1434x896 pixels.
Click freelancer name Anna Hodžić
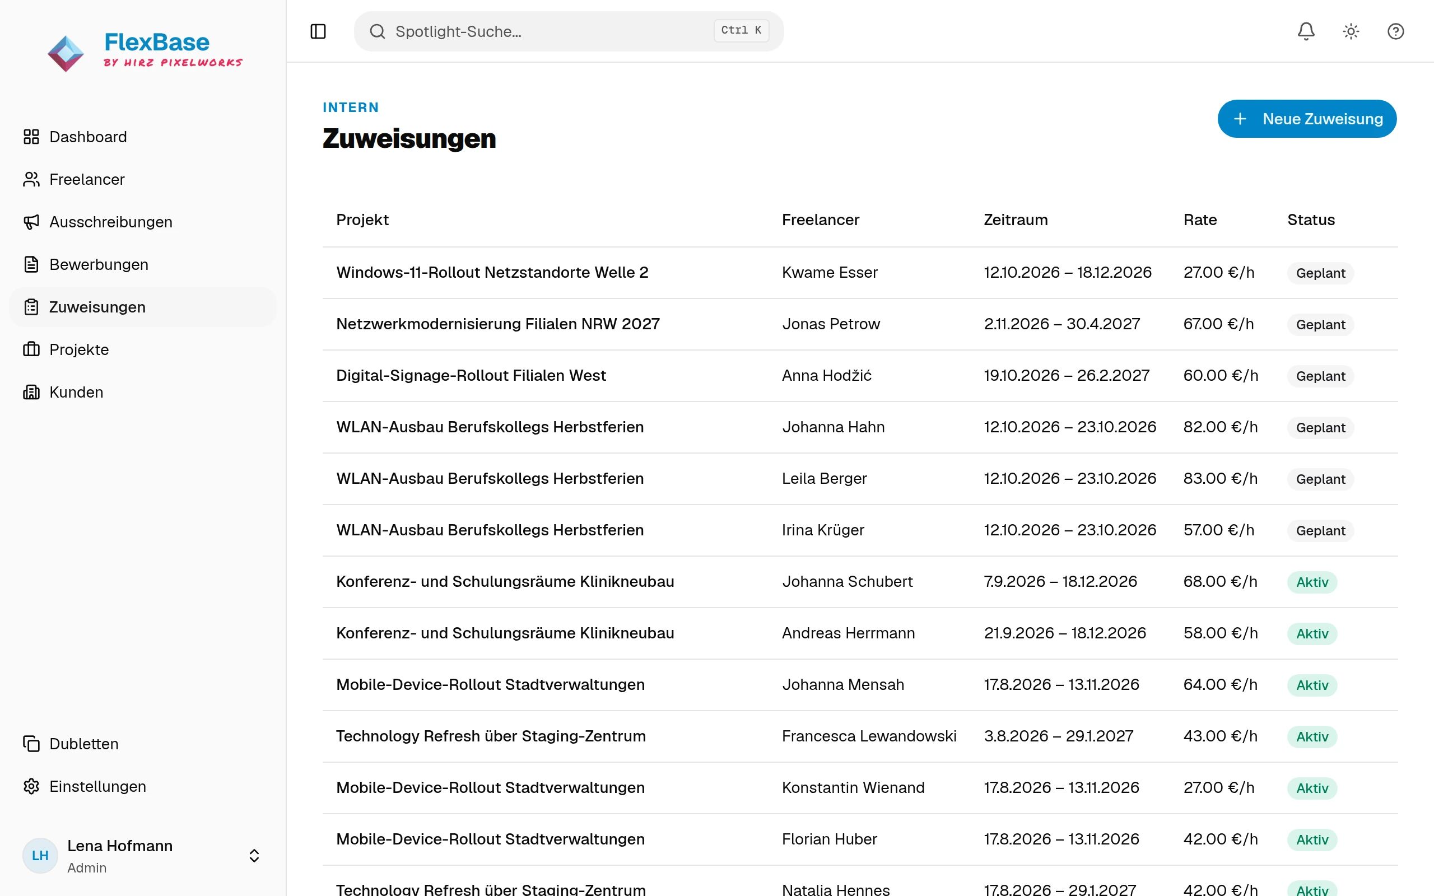pyautogui.click(x=827, y=376)
